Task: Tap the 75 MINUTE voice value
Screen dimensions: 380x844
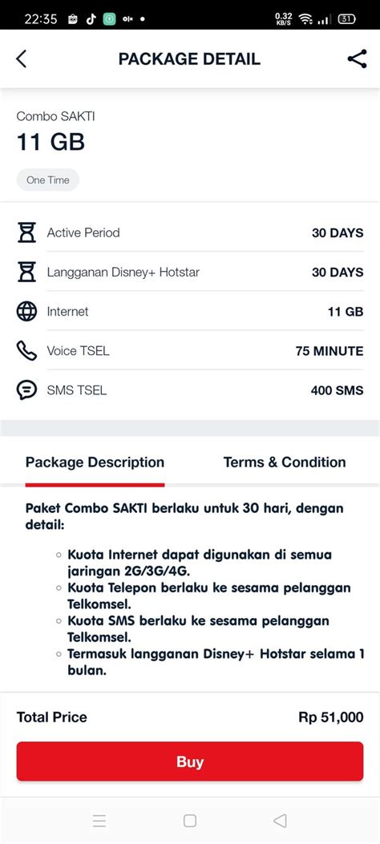Action: [329, 352]
